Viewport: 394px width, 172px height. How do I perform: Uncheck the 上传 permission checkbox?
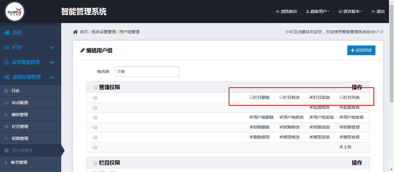pyautogui.click(x=341, y=147)
